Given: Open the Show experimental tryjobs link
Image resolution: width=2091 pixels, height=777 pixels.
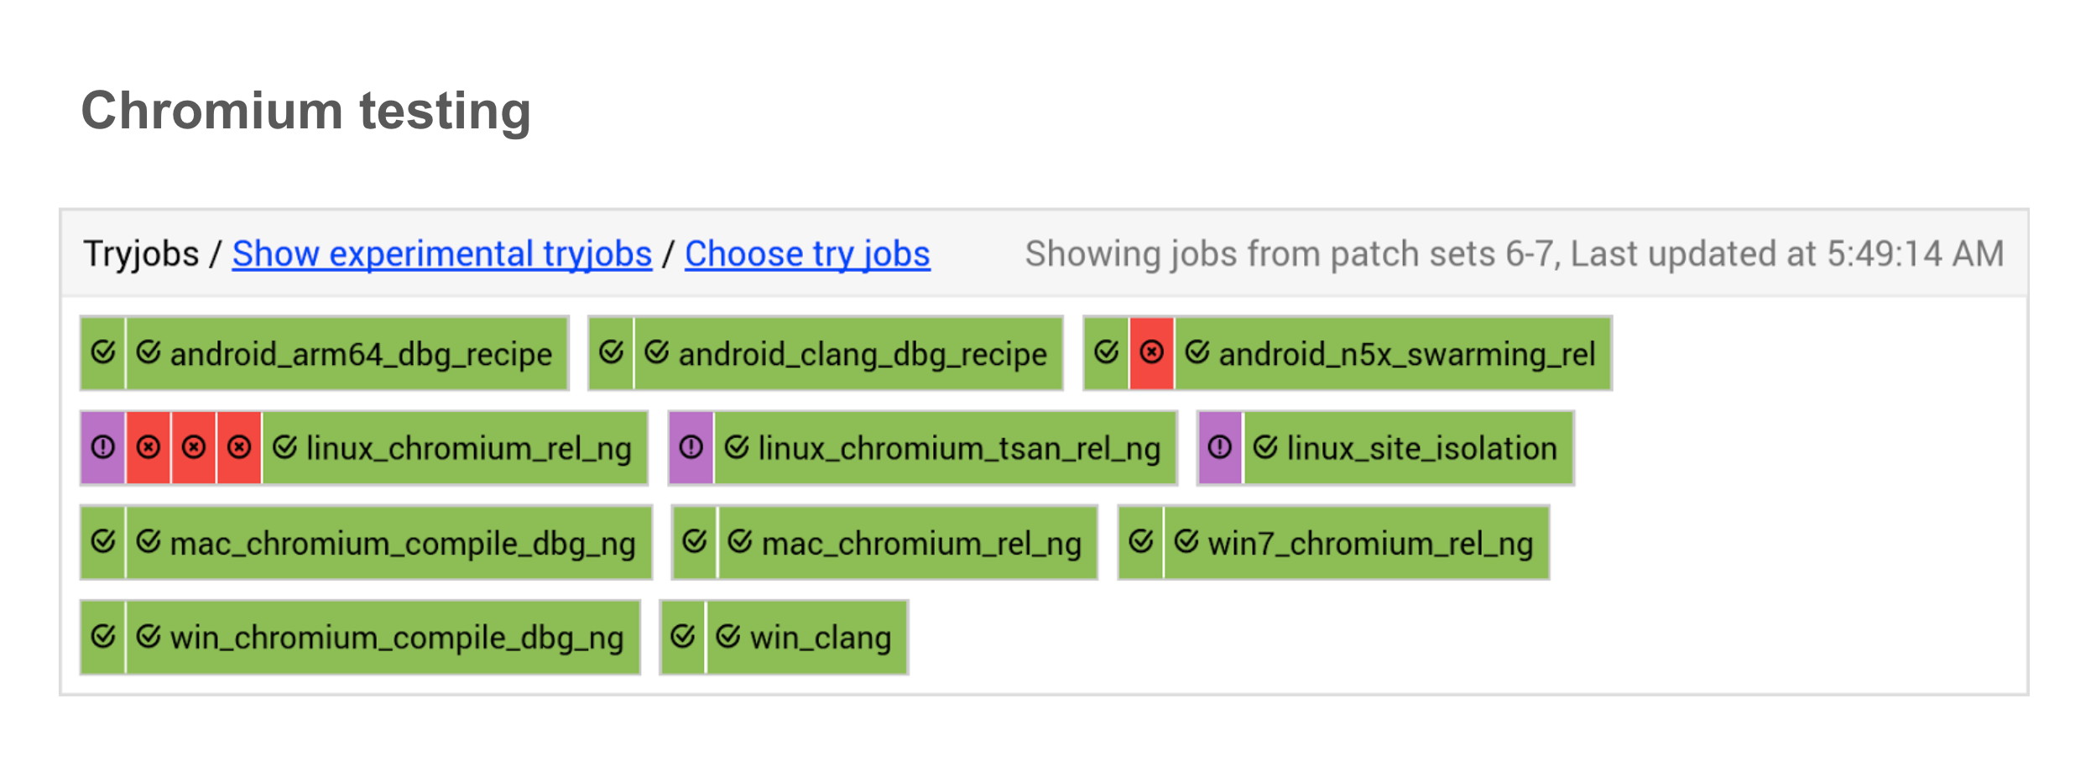Looking at the screenshot, I should coord(441,253).
